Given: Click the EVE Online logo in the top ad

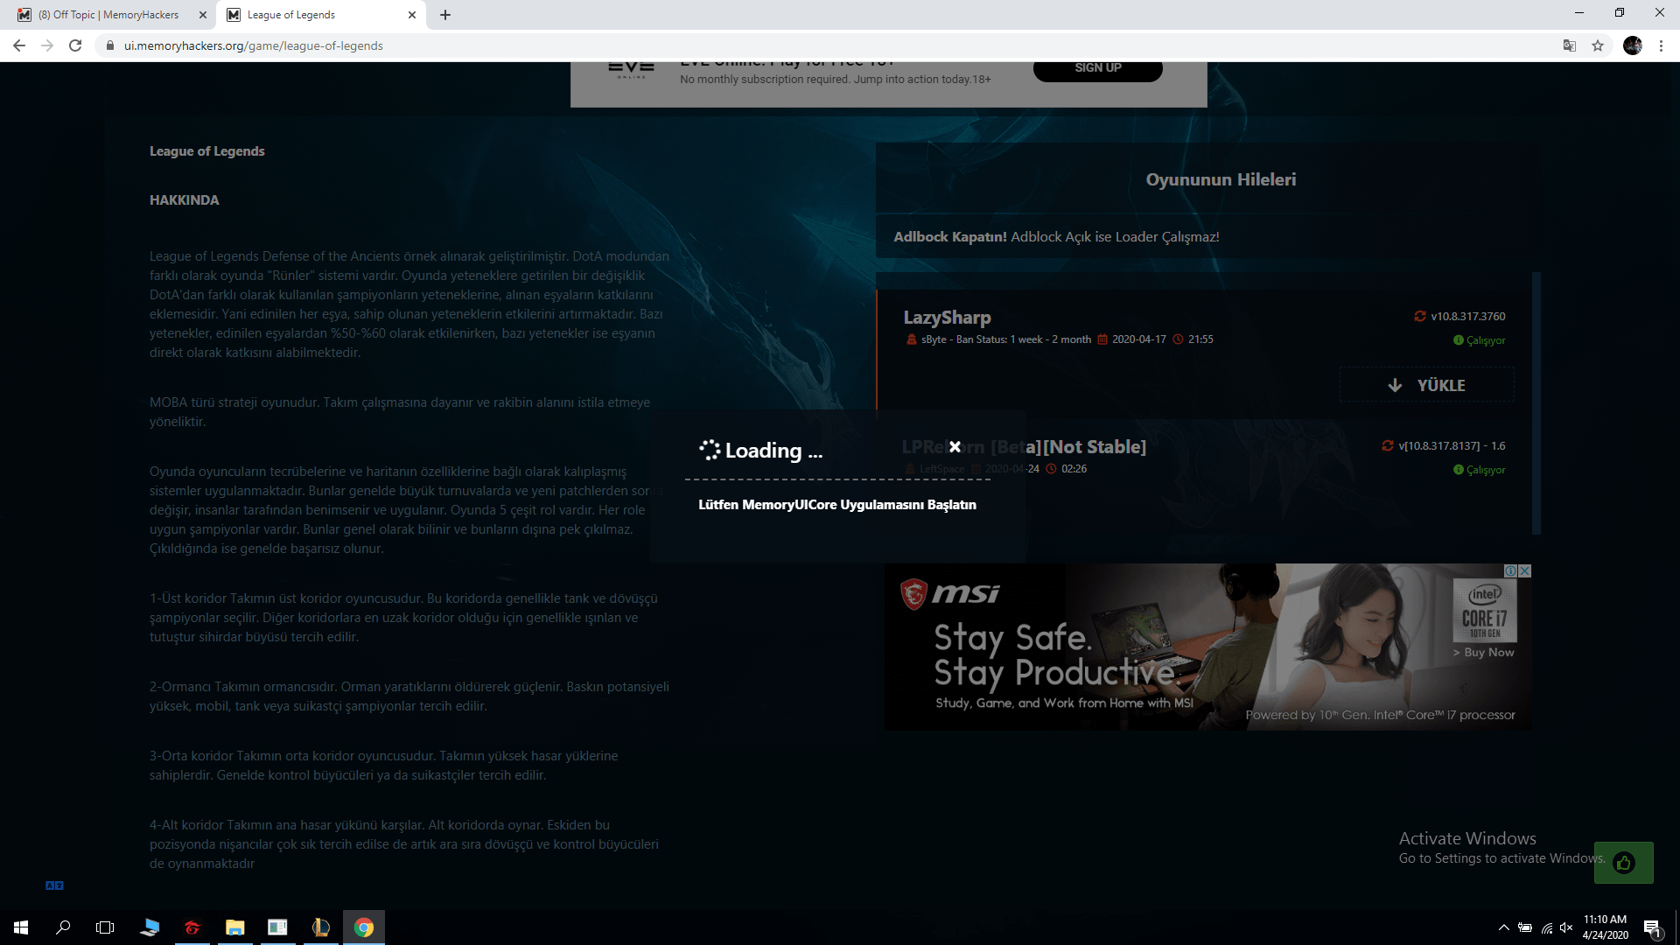Looking at the screenshot, I should pyautogui.click(x=631, y=69).
